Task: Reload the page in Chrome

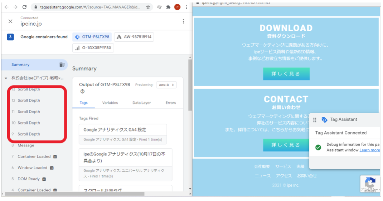Action: click(x=25, y=7)
